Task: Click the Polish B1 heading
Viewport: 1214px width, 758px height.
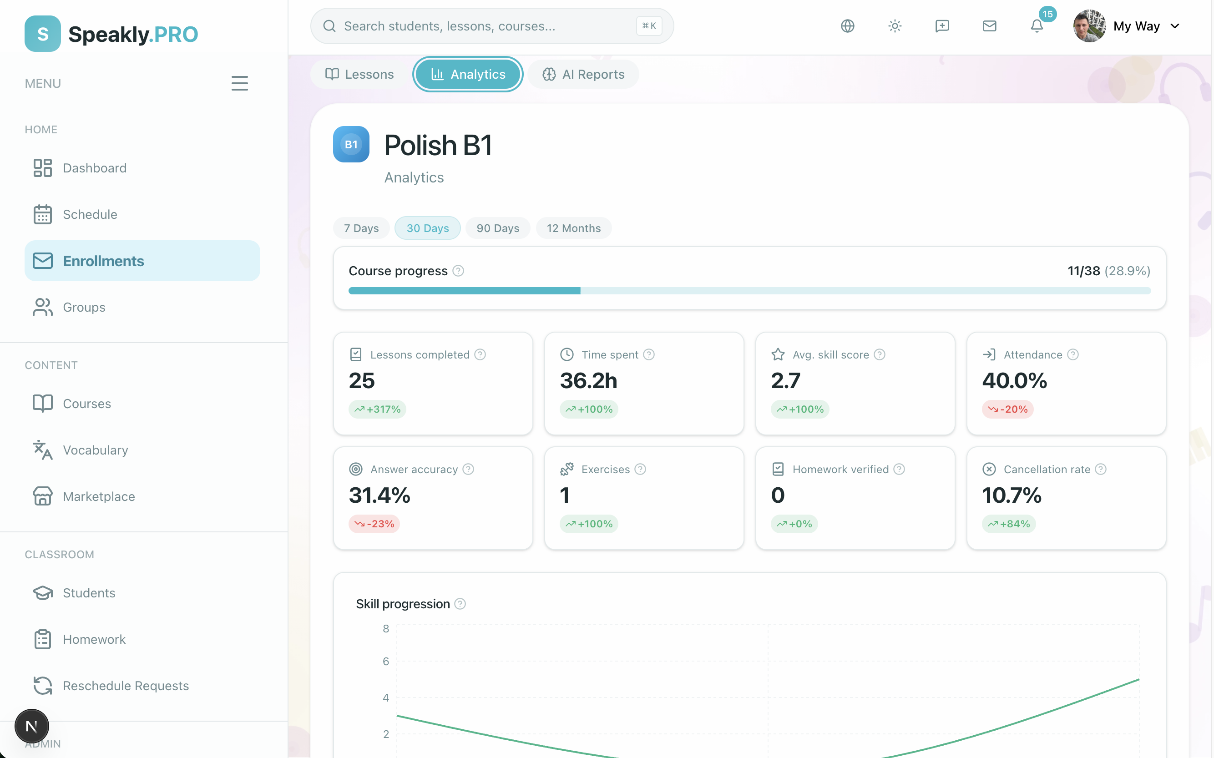Action: pyautogui.click(x=438, y=145)
